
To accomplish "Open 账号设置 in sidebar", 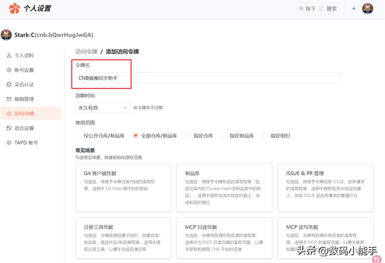I will click(x=31, y=70).
